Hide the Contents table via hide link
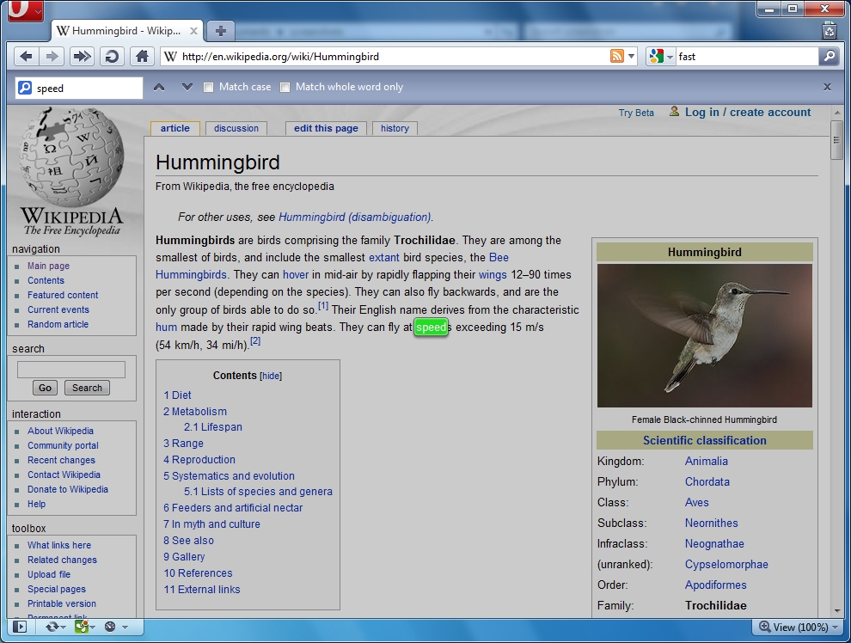This screenshot has width=851, height=643. point(271,376)
